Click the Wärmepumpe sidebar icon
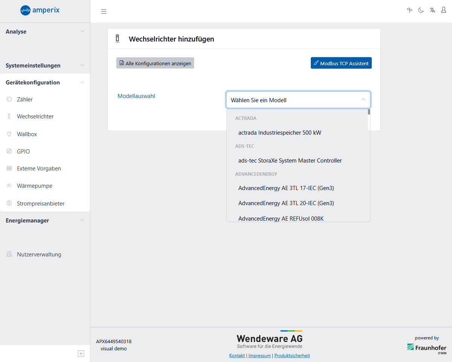The image size is (452, 362). point(9,186)
